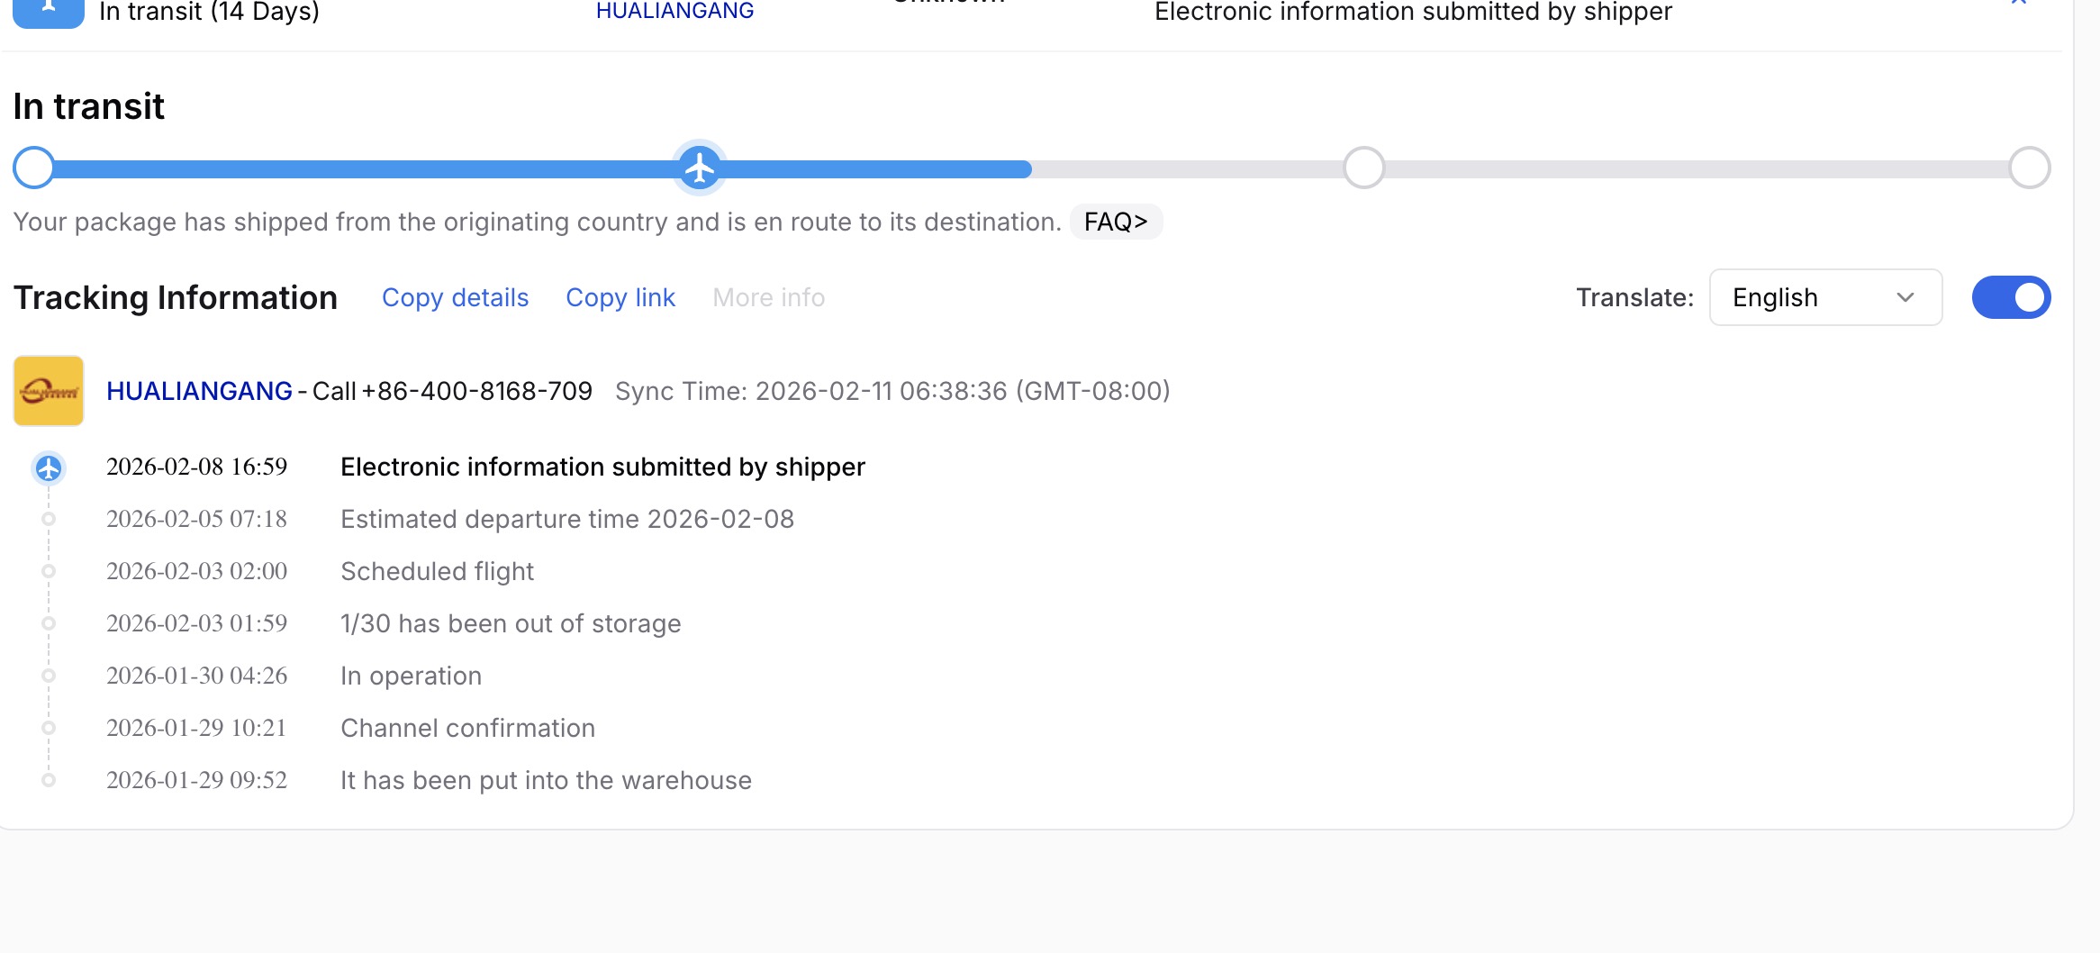2100x953 pixels.
Task: Click the carrier phone number +86-400-8168-709
Action: [x=476, y=391]
